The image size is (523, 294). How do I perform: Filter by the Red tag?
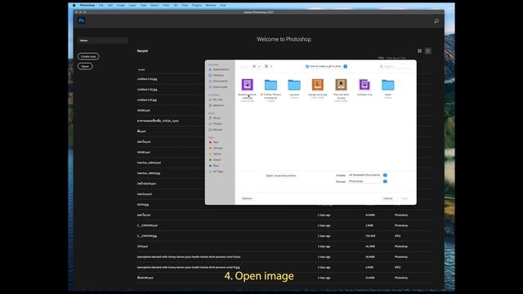213,142
